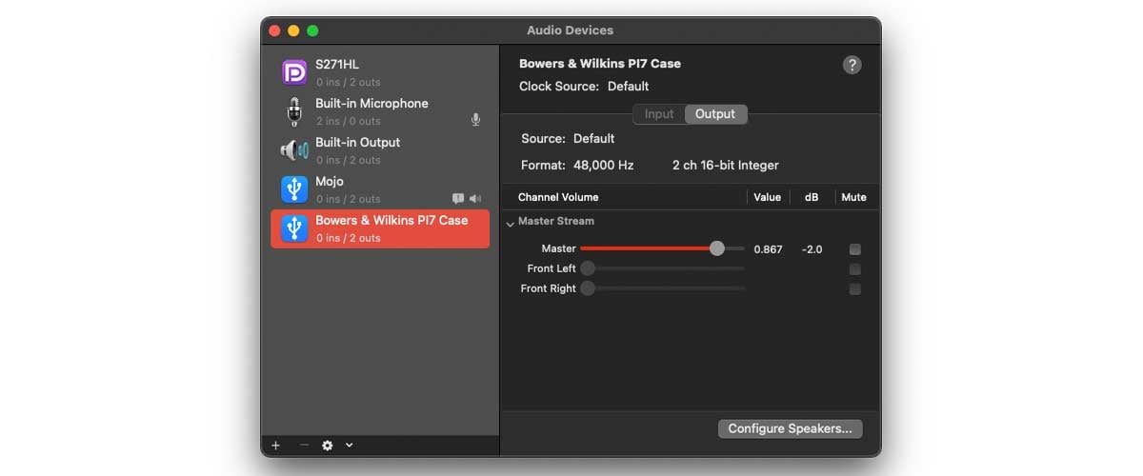1143x476 pixels.
Task: Add a new device with the plus button
Action: click(x=276, y=445)
